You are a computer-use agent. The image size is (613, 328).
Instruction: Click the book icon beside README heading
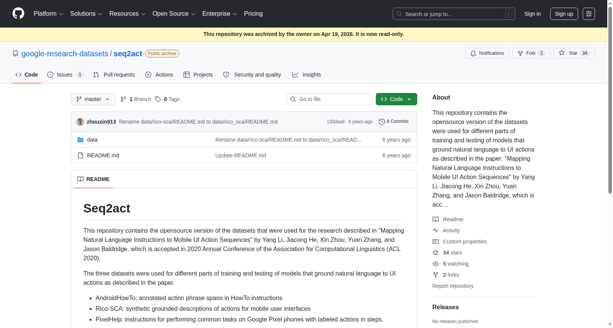(80, 179)
